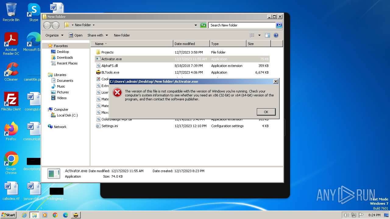
Task: Sort by Size column header
Action: pos(258,44)
